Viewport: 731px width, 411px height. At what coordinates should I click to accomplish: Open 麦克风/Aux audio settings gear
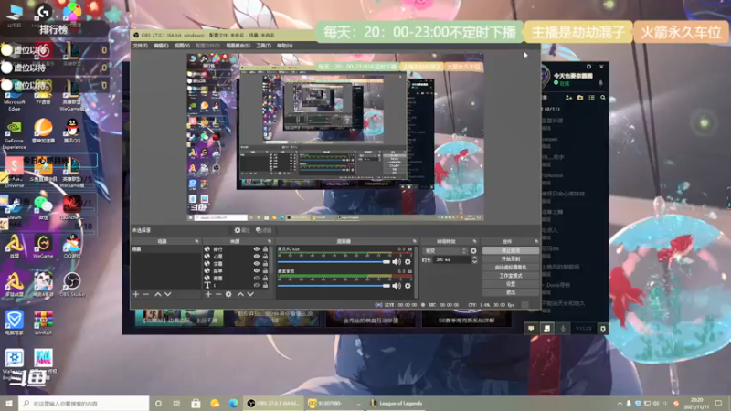pos(408,262)
